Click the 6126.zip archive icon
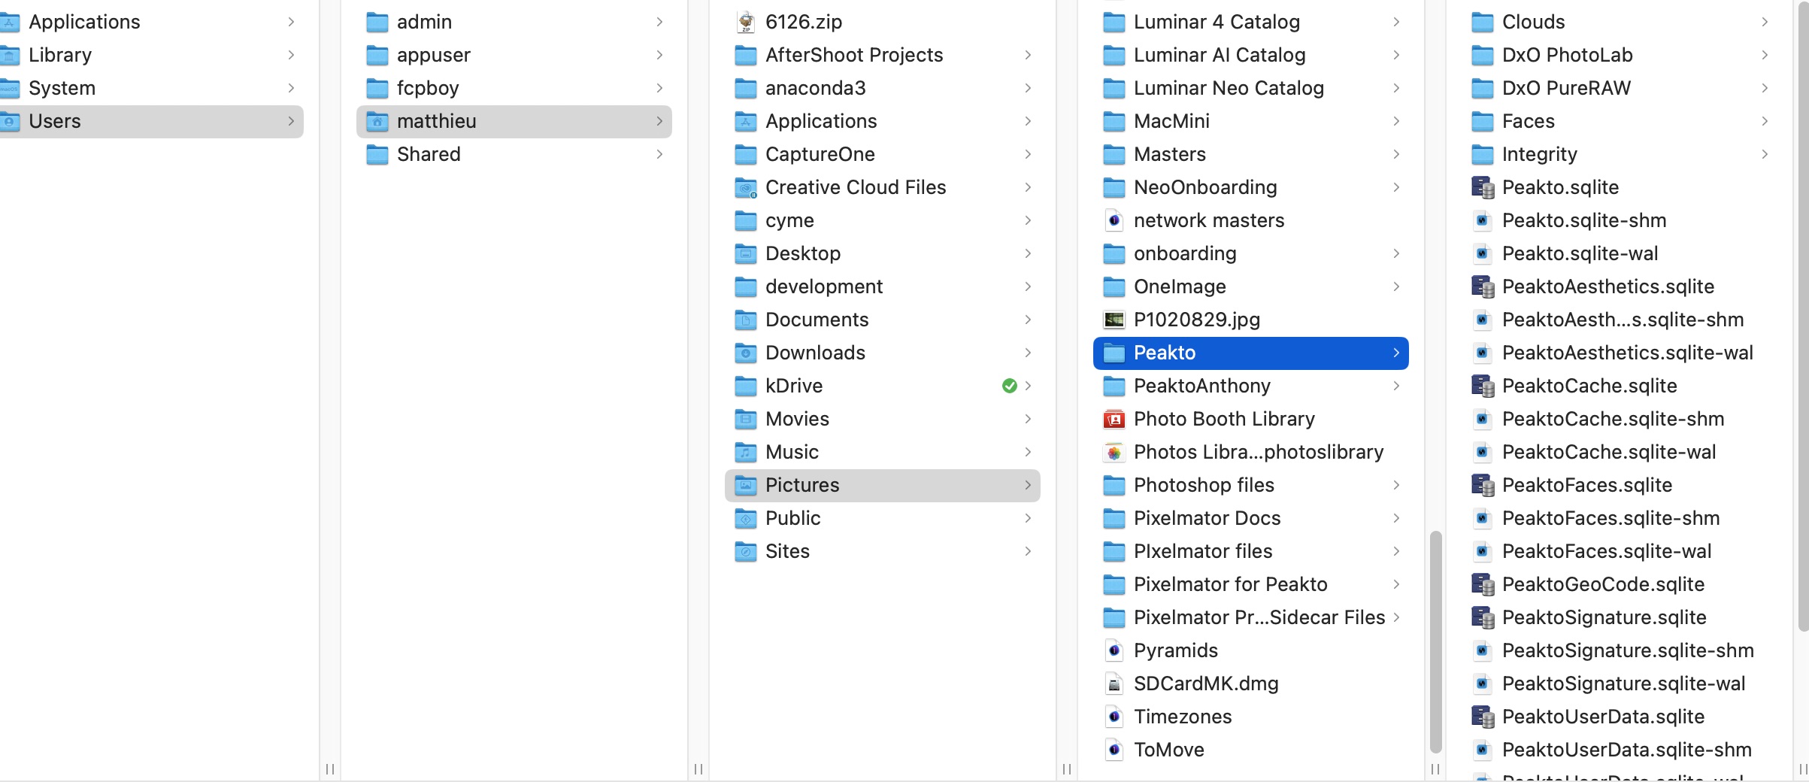The height and width of the screenshot is (782, 1809). click(745, 22)
